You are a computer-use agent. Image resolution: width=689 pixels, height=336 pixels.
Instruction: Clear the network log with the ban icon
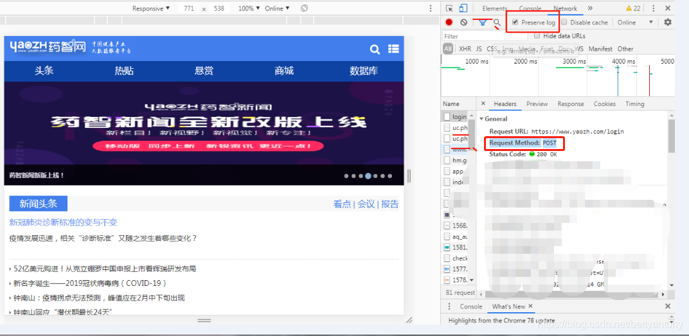(x=463, y=22)
